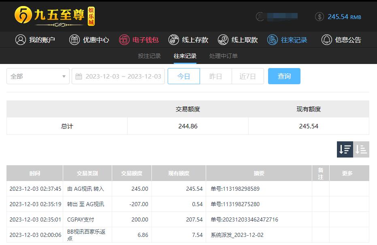Open 电子钱包 wallet icon
377x245 pixels.
tap(124, 40)
